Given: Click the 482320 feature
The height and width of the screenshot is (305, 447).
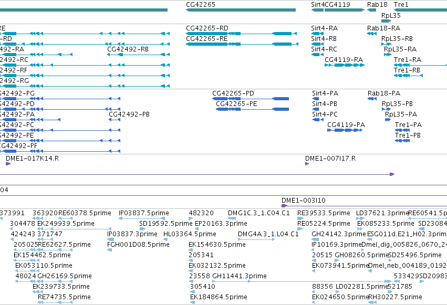Looking at the screenshot, I should [x=191, y=218].
